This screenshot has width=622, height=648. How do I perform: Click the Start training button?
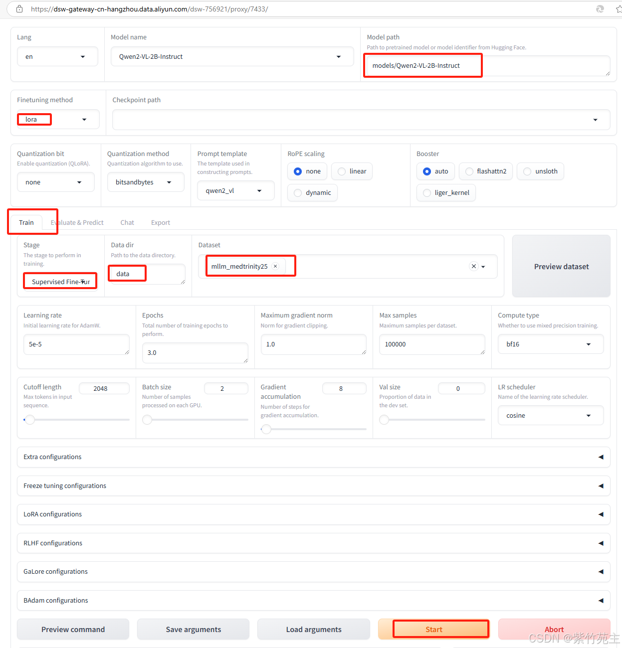click(x=434, y=630)
